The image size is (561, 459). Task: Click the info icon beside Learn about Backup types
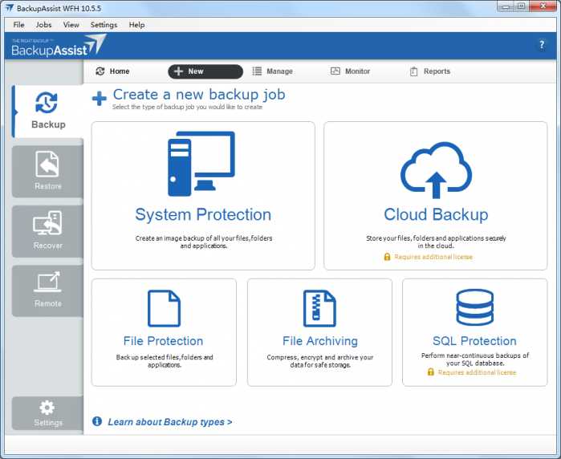coord(97,421)
